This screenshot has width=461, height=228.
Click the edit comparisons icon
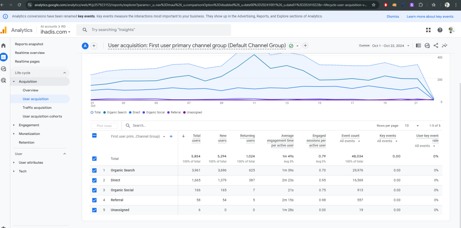(x=418, y=45)
